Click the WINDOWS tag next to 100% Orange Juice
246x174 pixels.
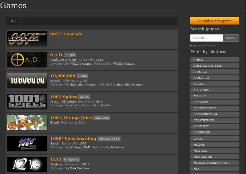[x=102, y=118]
